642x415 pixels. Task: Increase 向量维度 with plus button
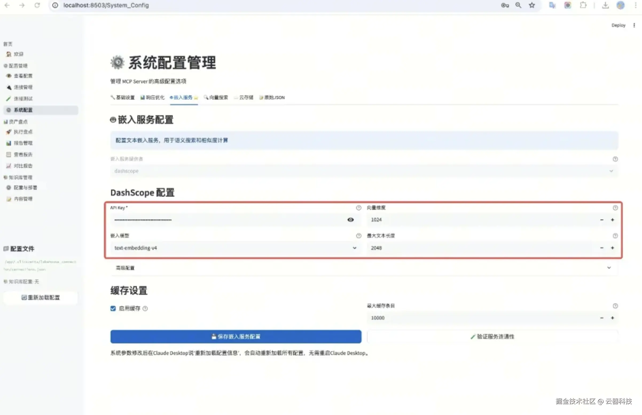coord(612,220)
